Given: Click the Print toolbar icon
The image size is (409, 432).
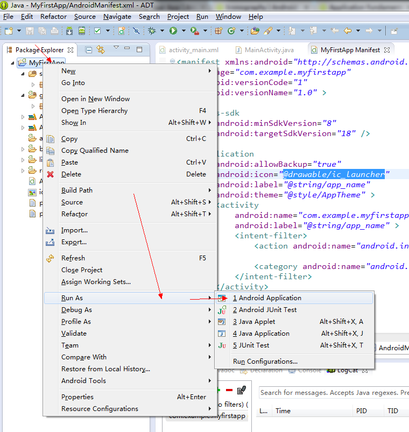Looking at the screenshot, I should click(x=54, y=31).
